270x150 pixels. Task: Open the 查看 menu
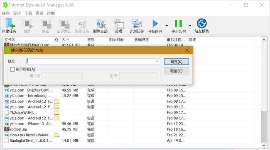(x=39, y=13)
